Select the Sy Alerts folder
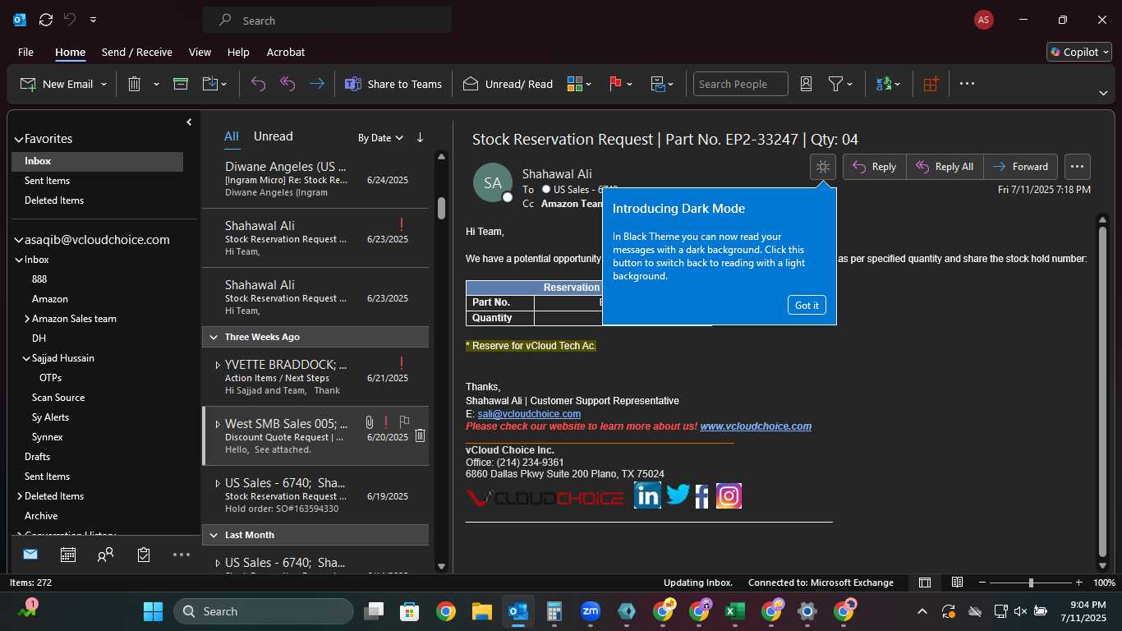The height and width of the screenshot is (631, 1122). pyautogui.click(x=50, y=417)
